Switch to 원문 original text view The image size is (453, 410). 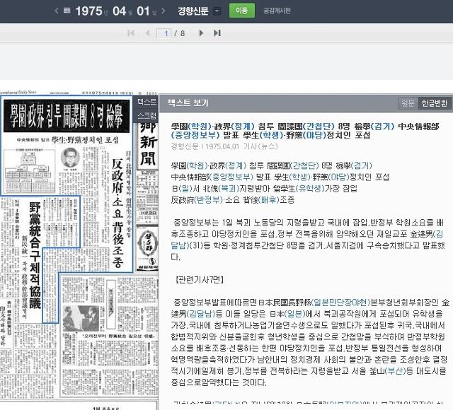pyautogui.click(x=408, y=103)
